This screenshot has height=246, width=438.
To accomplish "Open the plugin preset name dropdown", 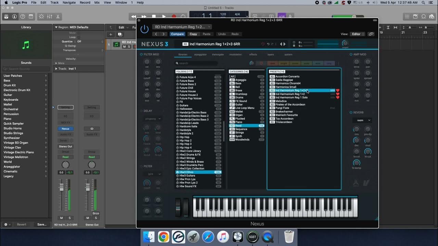I will [182, 27].
